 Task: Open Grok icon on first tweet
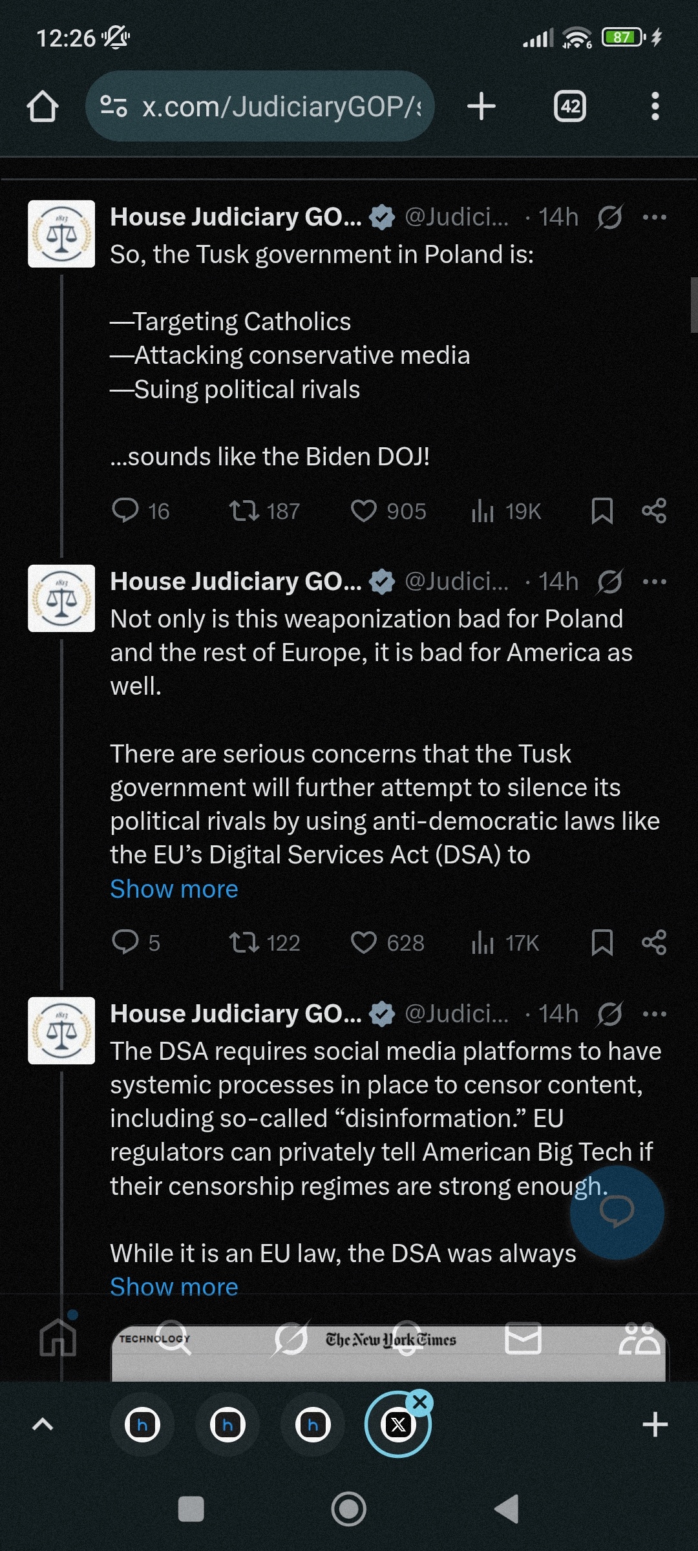(609, 217)
